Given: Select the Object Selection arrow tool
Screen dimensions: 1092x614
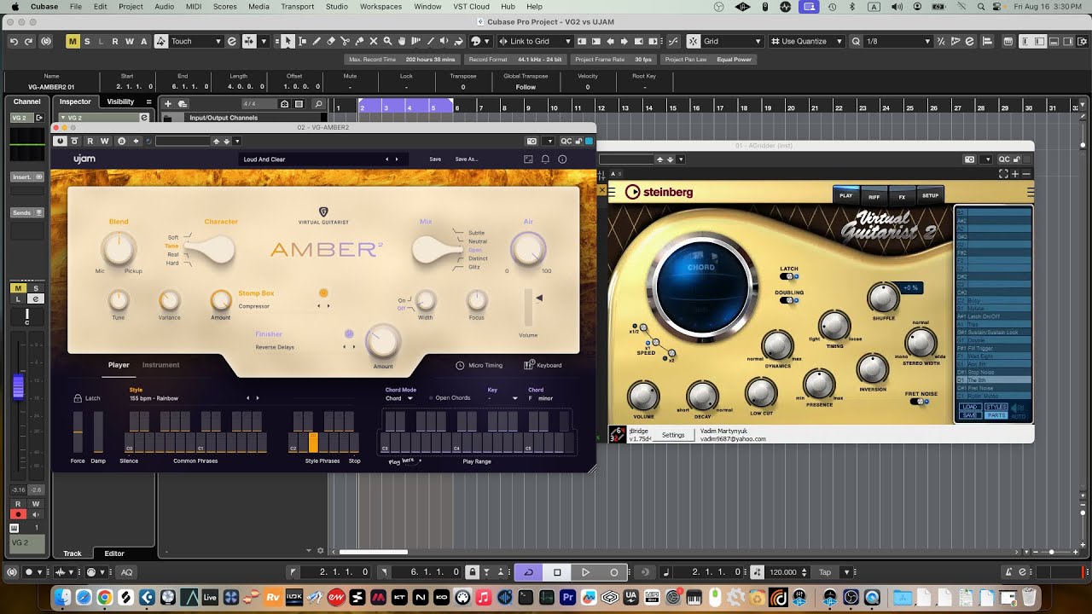Looking at the screenshot, I should click(288, 41).
